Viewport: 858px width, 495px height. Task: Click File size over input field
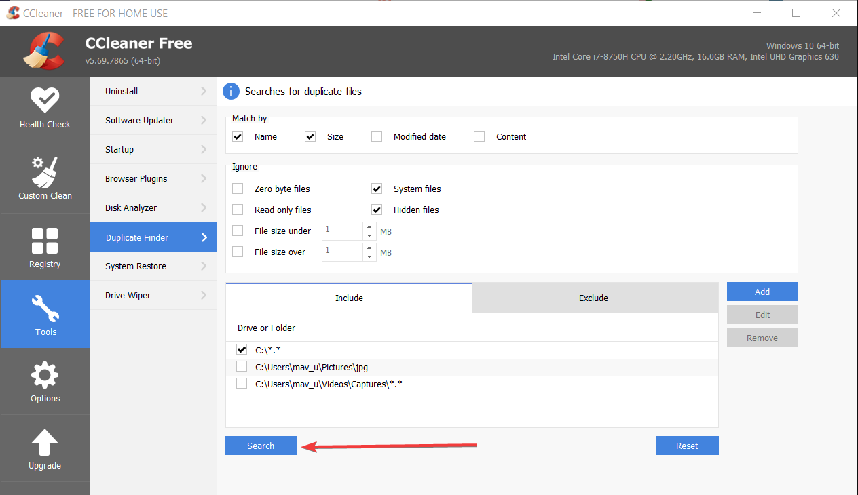342,252
